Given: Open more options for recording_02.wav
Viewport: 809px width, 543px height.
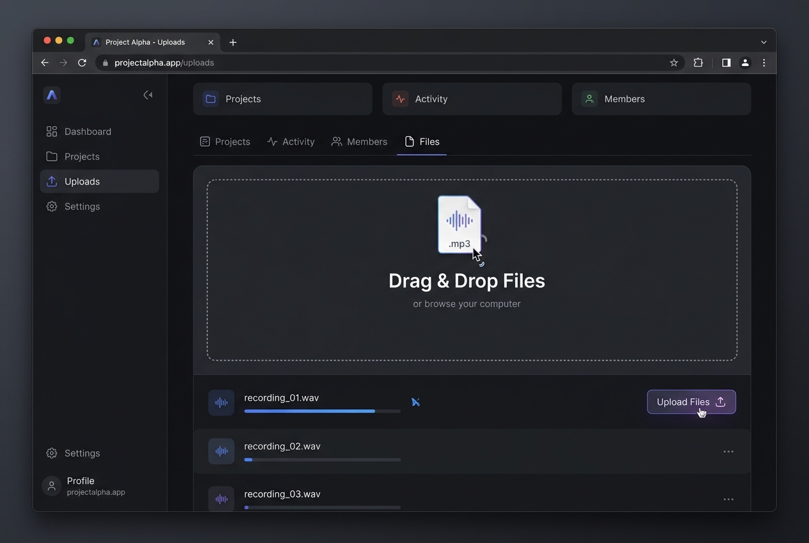Looking at the screenshot, I should pyautogui.click(x=728, y=451).
